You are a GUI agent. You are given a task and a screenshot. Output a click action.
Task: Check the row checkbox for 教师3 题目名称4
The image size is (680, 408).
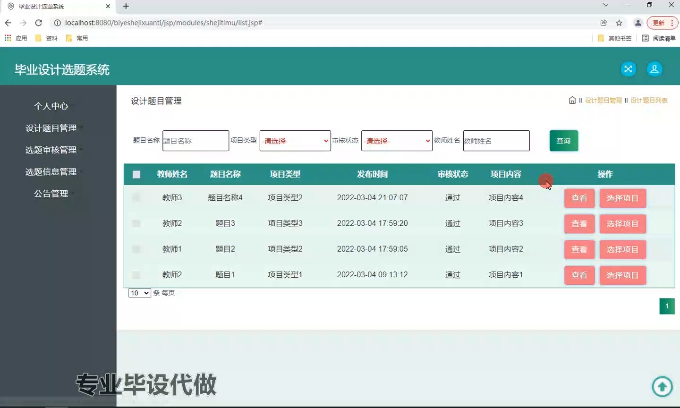point(136,197)
